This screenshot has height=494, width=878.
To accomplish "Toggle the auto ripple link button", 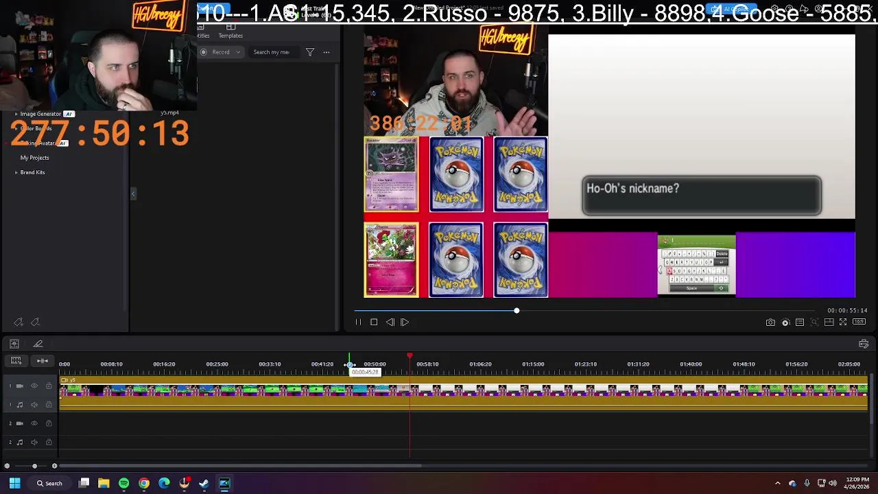I will (43, 361).
